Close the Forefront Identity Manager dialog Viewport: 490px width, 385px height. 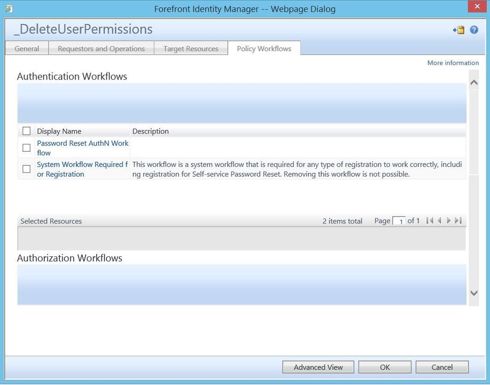(x=477, y=6)
